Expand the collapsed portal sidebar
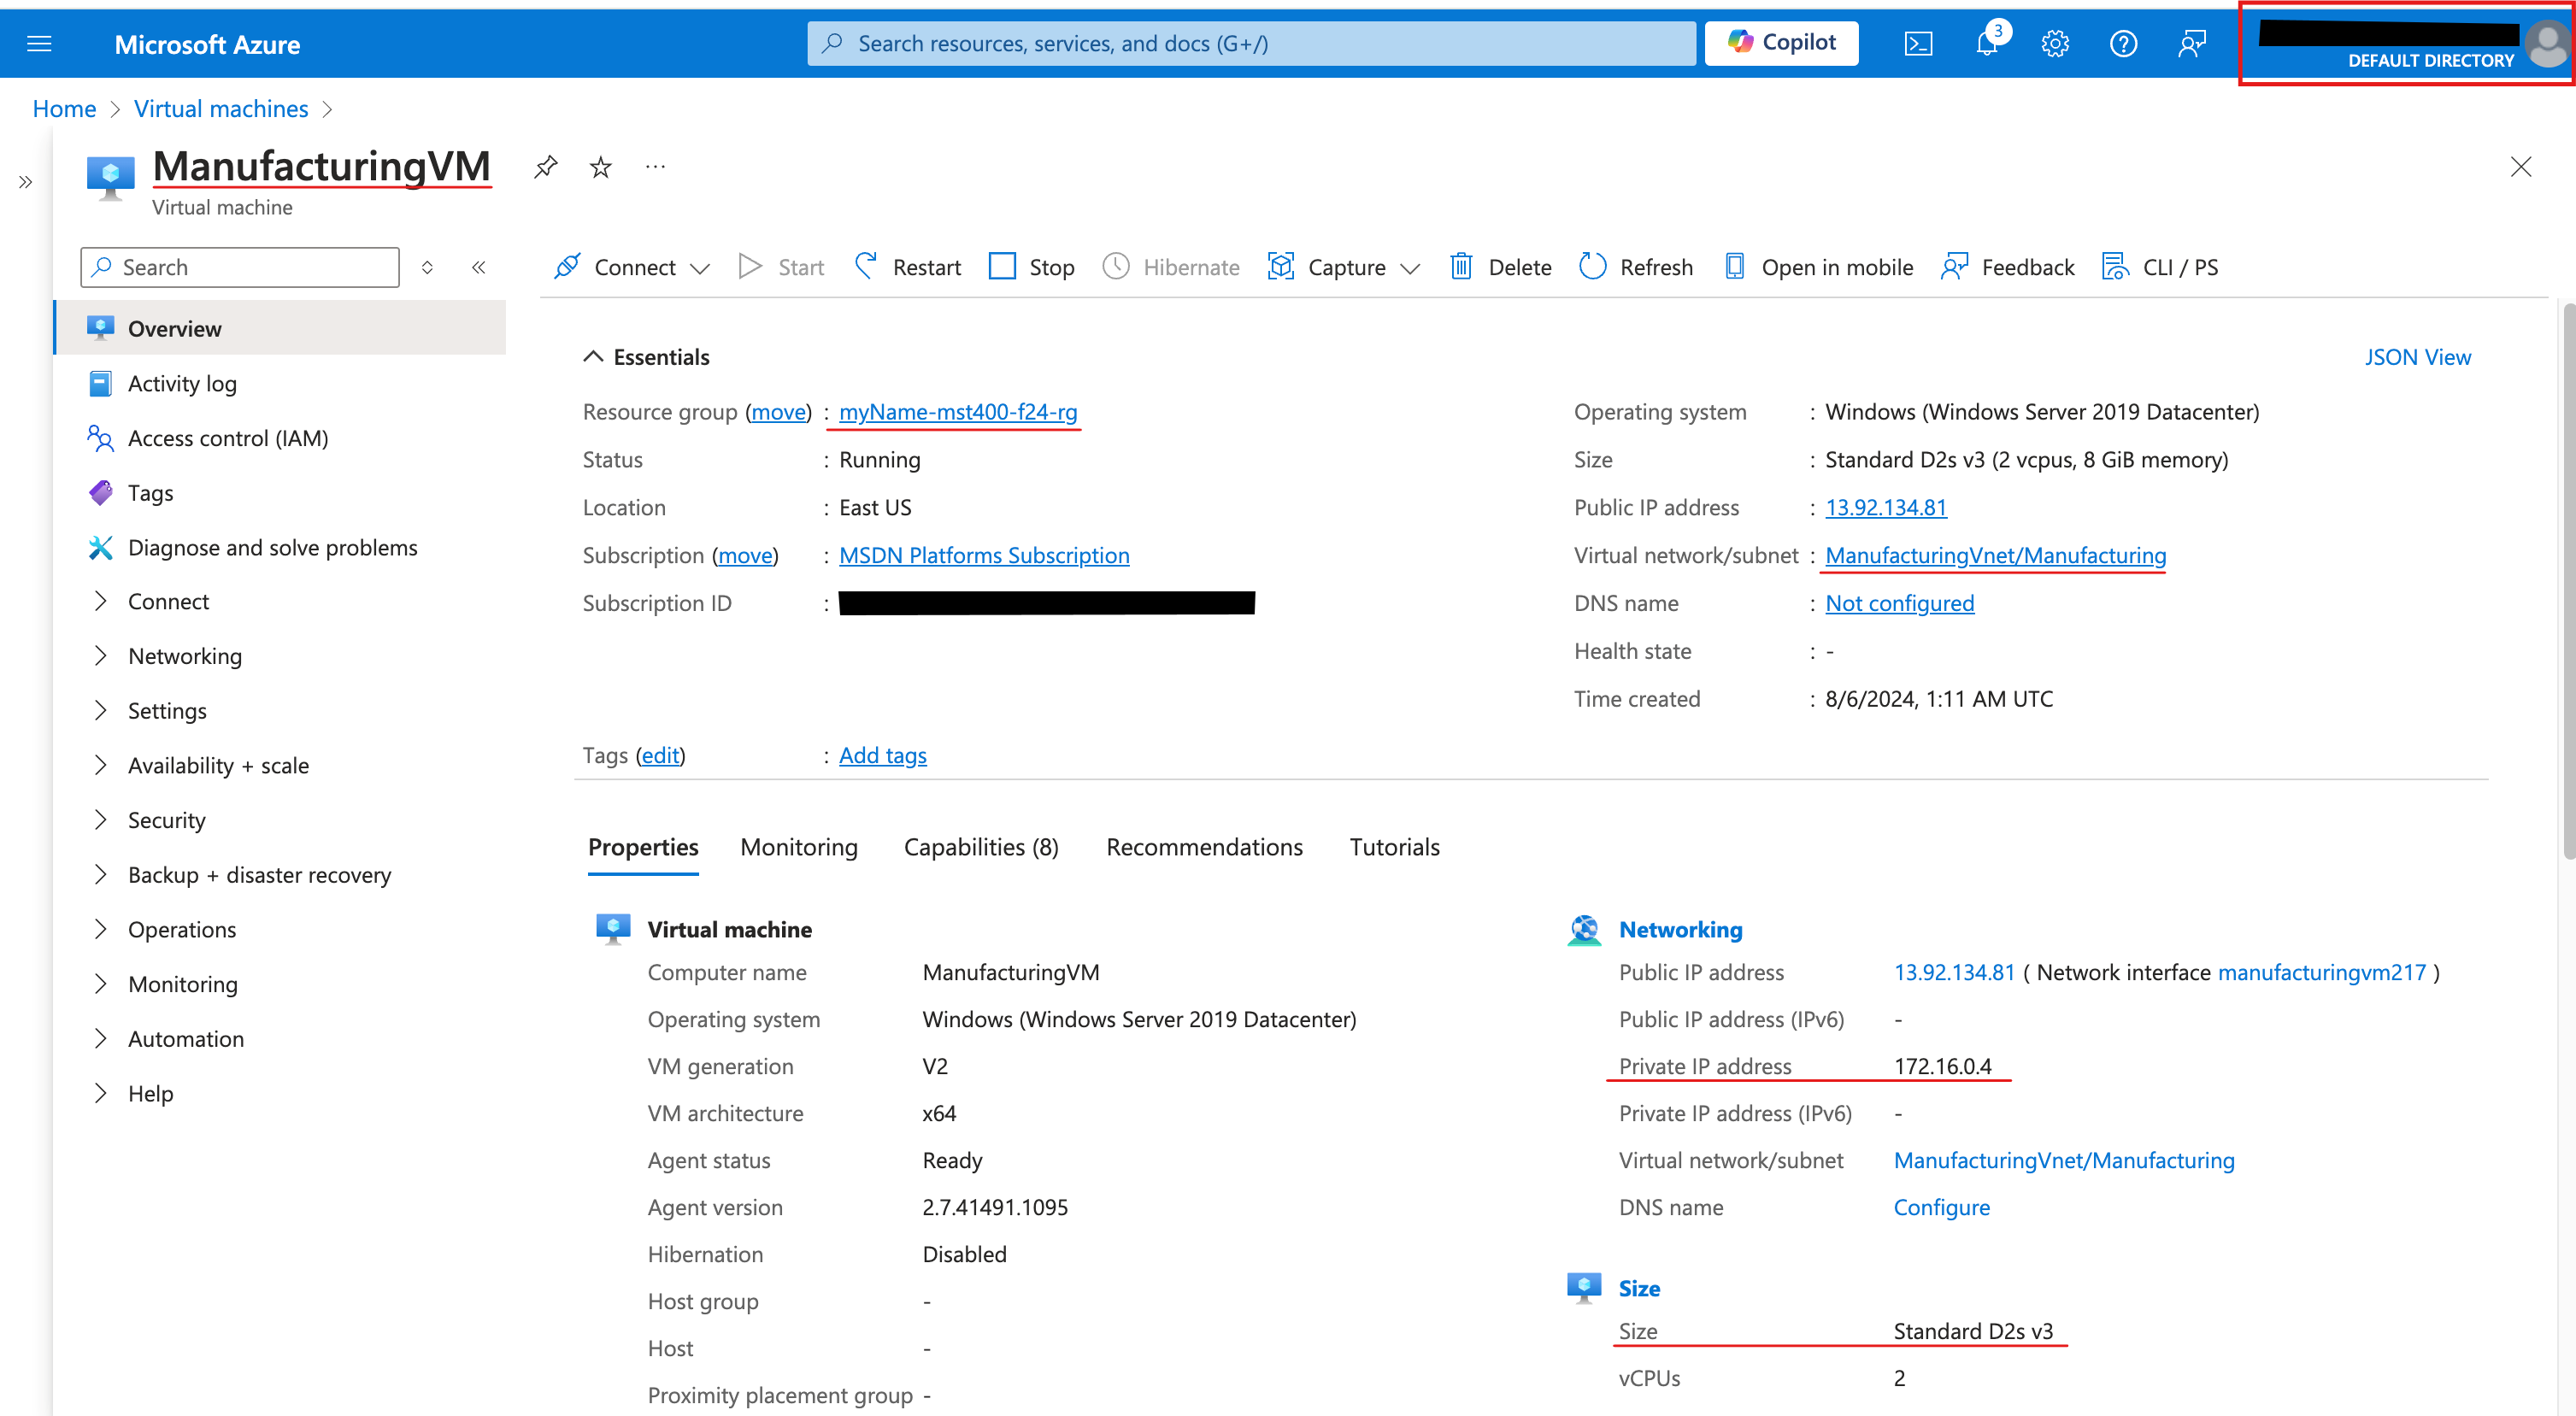 pyautogui.click(x=25, y=182)
